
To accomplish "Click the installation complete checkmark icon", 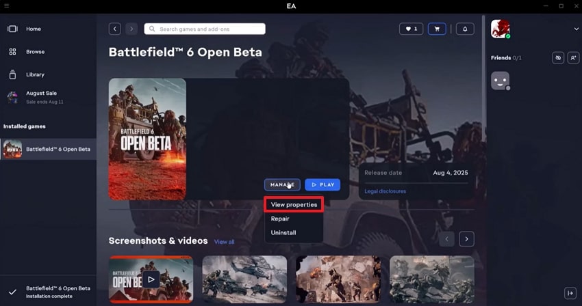I will [12, 292].
